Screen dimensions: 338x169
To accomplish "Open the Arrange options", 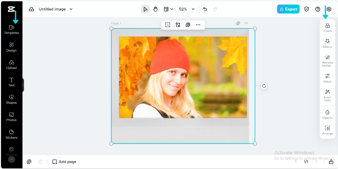I will pos(327,130).
